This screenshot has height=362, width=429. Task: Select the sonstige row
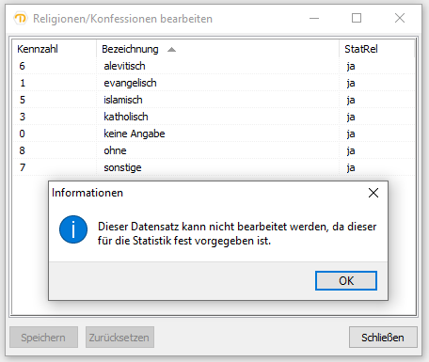click(214, 167)
